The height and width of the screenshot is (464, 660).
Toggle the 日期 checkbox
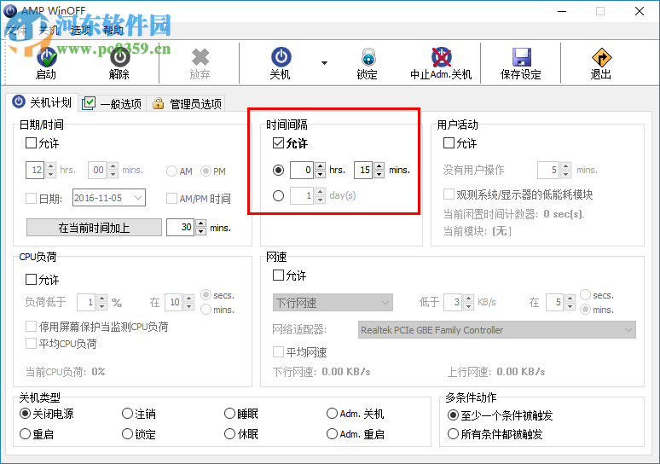pyautogui.click(x=31, y=199)
